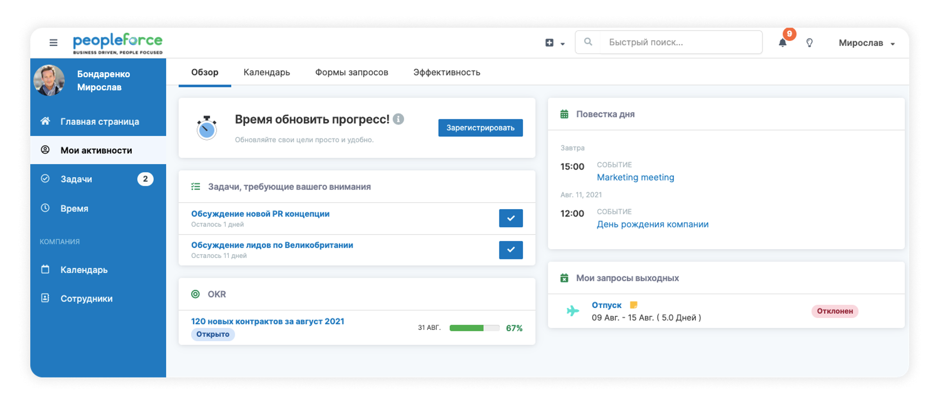Click the Осталось 1 дней label

coord(217,224)
